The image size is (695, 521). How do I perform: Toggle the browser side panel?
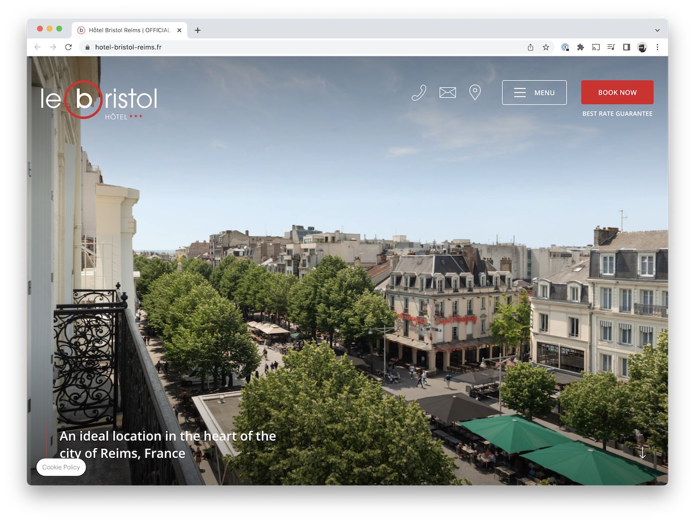(x=626, y=47)
